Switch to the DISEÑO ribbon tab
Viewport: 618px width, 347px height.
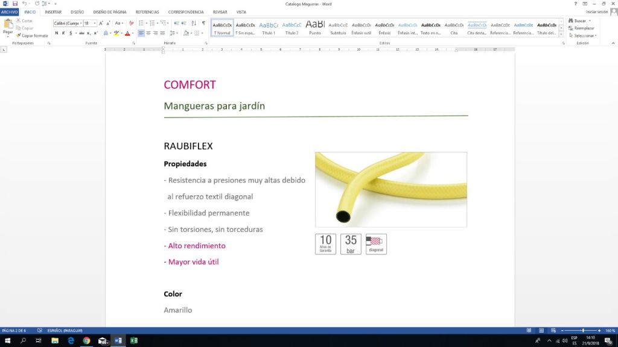[x=77, y=12]
